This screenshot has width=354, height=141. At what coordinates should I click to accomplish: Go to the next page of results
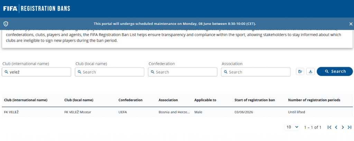(343, 127)
